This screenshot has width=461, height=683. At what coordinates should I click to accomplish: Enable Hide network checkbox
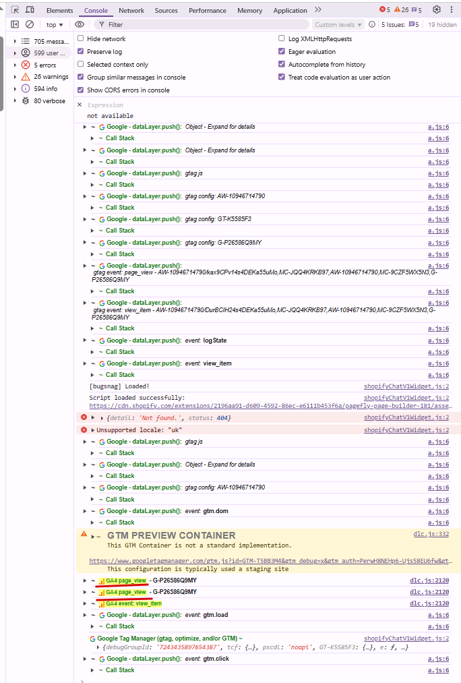coord(80,38)
